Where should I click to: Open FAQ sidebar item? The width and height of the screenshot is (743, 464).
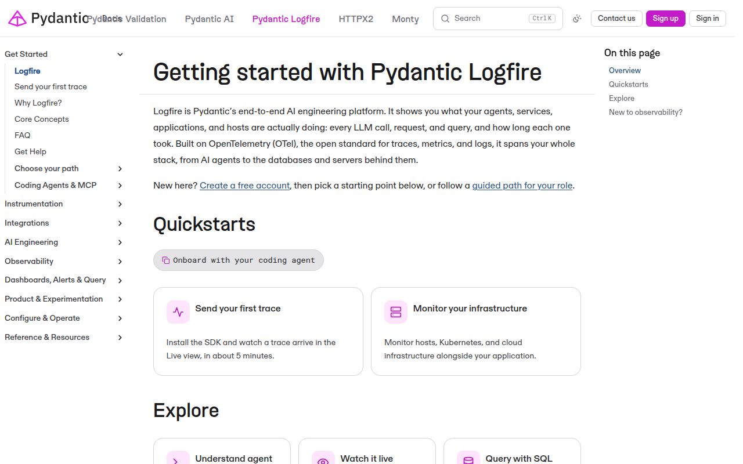pyautogui.click(x=23, y=136)
